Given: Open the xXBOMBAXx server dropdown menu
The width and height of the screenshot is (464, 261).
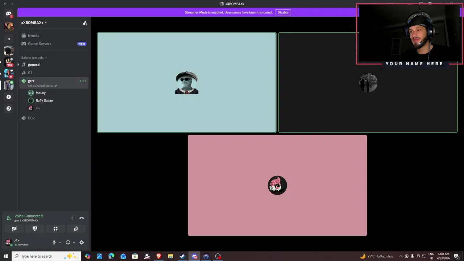Looking at the screenshot, I should point(34,22).
